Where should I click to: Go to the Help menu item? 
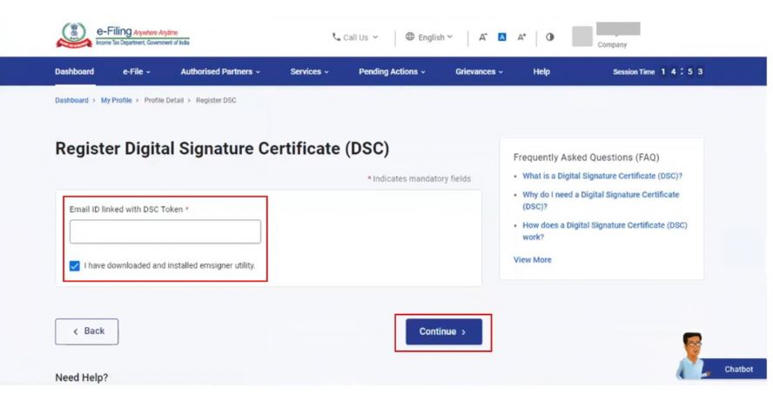pos(541,71)
